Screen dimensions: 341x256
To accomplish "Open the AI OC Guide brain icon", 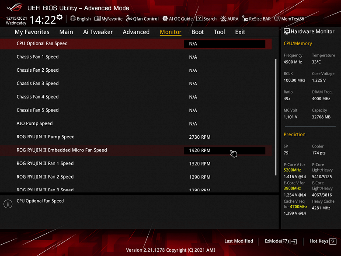I will pyautogui.click(x=165, y=18).
